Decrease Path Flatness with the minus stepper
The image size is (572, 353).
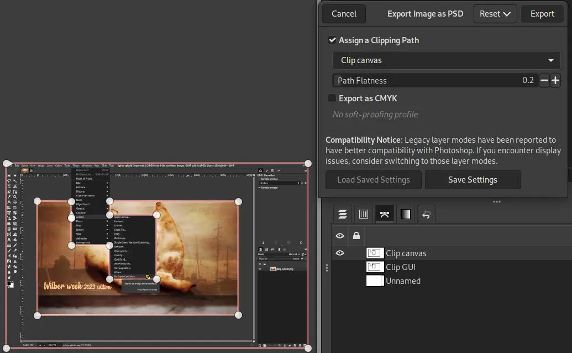(544, 80)
